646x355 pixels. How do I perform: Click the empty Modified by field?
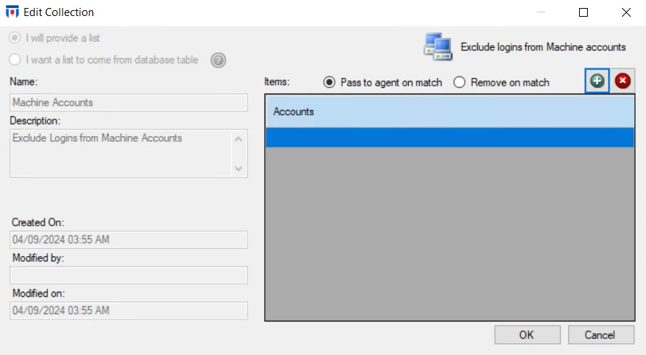pyautogui.click(x=129, y=275)
